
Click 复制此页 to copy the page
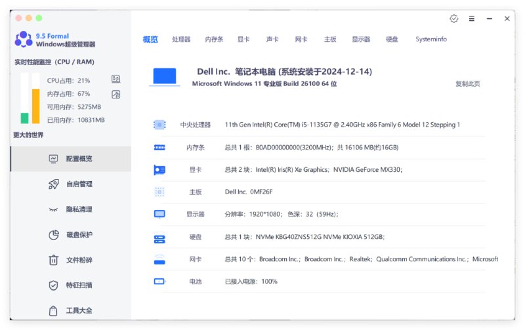click(468, 84)
